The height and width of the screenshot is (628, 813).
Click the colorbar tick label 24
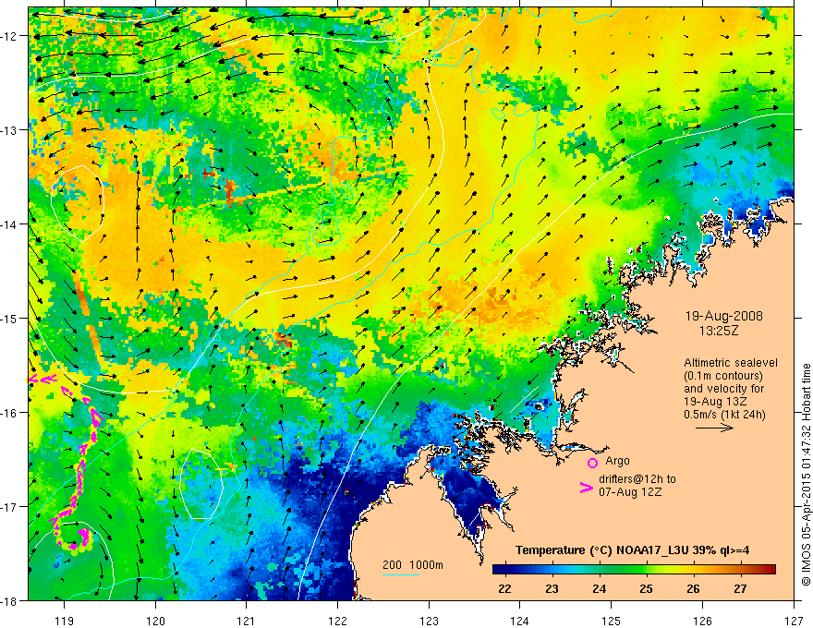click(599, 588)
